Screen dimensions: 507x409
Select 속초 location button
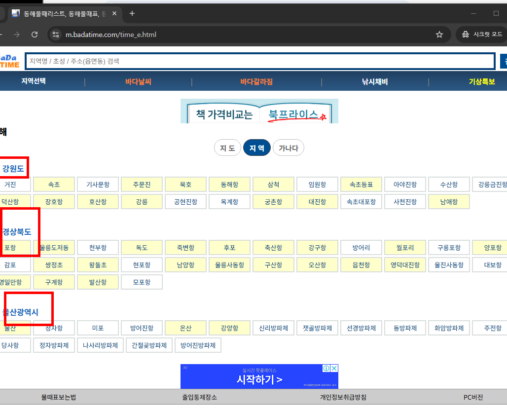tap(54, 185)
